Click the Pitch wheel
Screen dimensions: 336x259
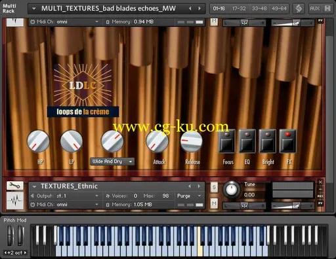tap(10, 235)
